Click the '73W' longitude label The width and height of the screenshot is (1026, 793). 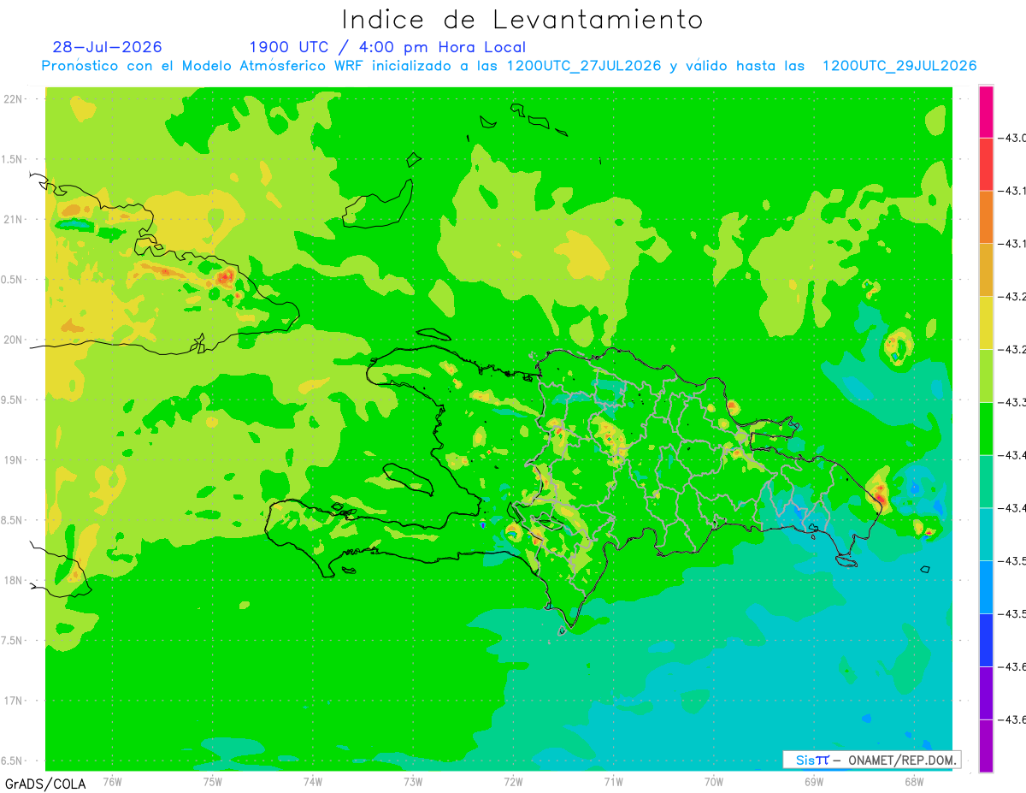pyautogui.click(x=413, y=781)
